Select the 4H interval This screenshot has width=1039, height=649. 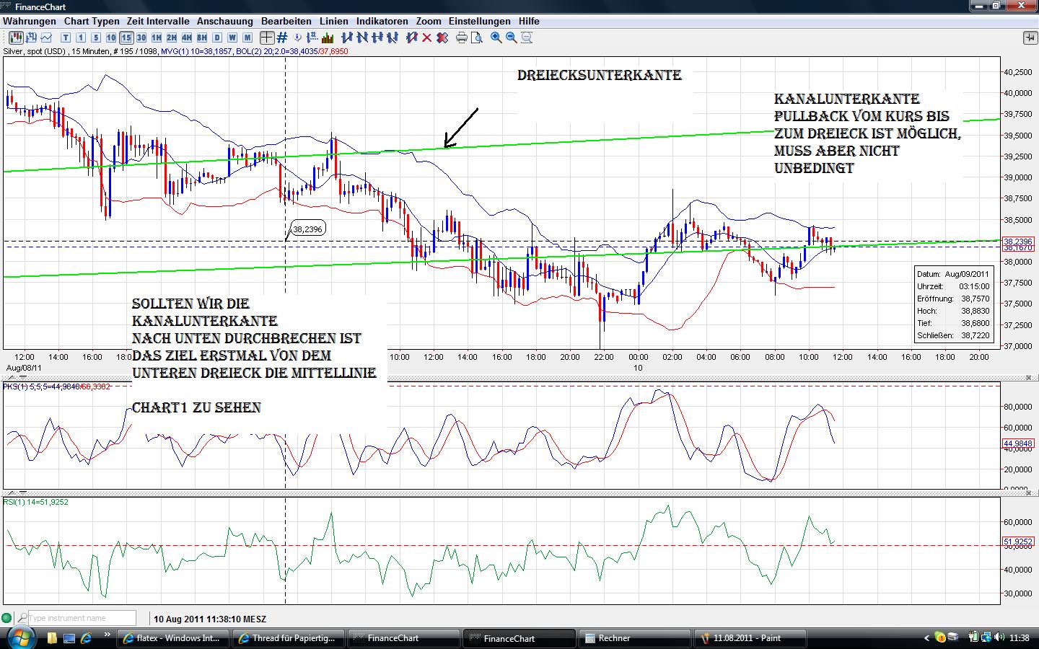187,37
